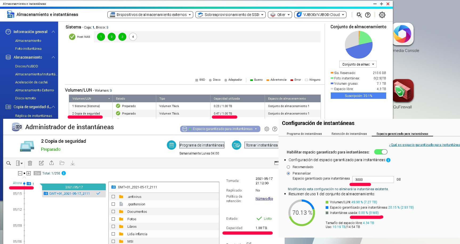Open Dispositivos de almacenamiento externos dropdown
Screen dimensions: 460x244
(150, 15)
